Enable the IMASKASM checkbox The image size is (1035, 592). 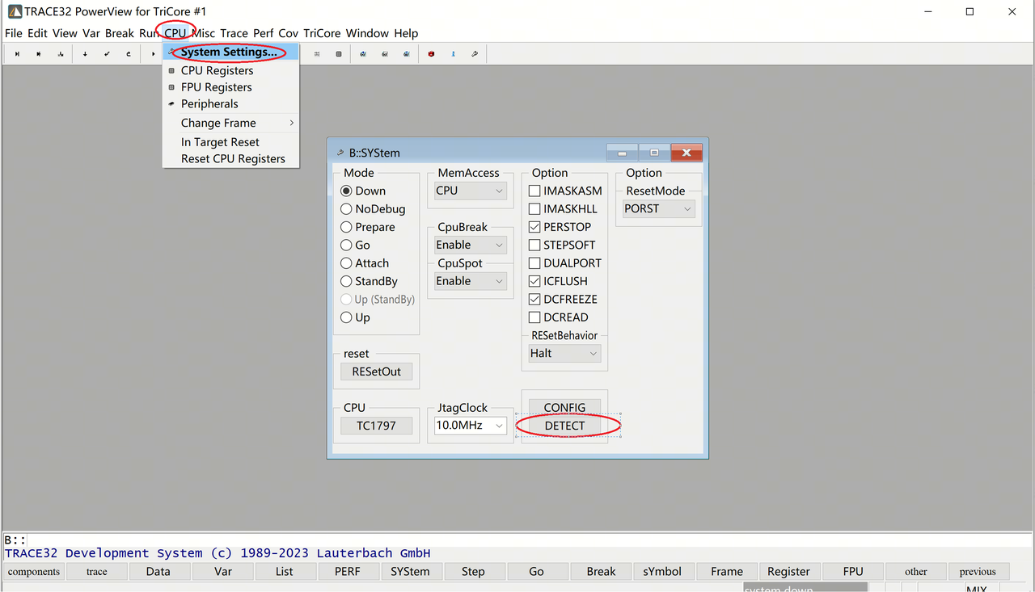click(534, 191)
